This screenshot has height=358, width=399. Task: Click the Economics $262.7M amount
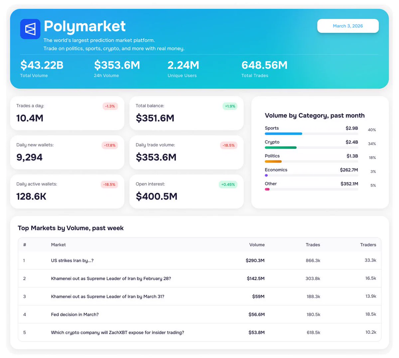[x=349, y=170]
